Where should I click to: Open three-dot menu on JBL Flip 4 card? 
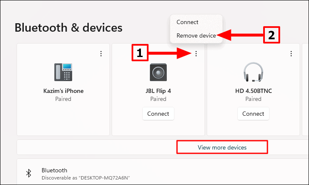click(x=196, y=54)
